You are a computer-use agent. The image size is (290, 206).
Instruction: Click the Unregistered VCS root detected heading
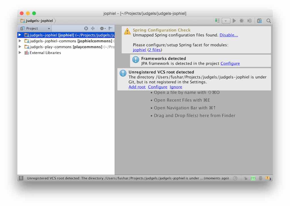(x=161, y=72)
